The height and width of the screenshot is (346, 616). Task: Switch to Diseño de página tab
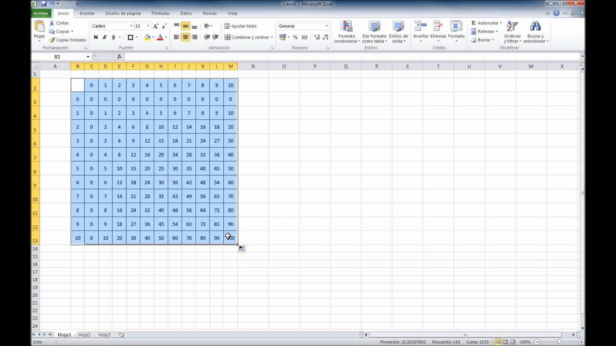pyautogui.click(x=123, y=13)
